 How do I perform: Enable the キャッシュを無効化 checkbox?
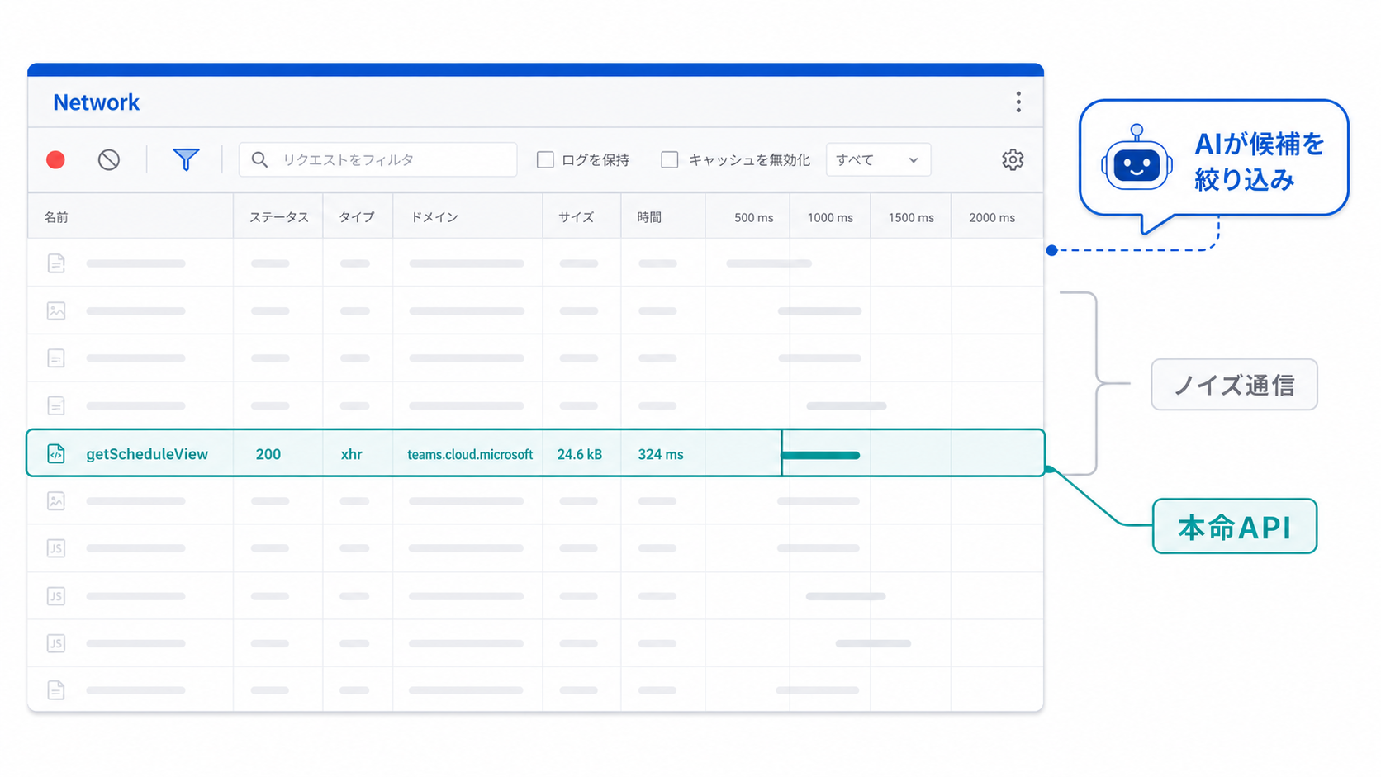pos(670,159)
